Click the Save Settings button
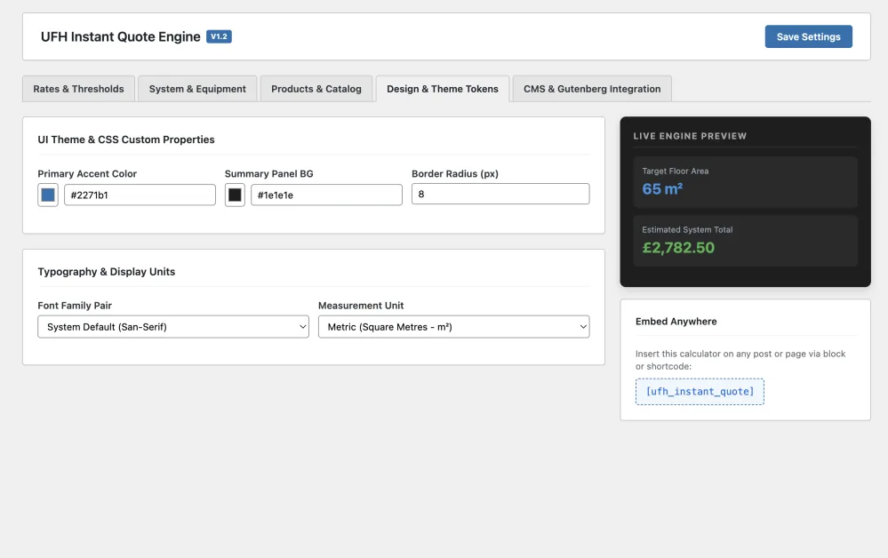The height and width of the screenshot is (558, 888). (x=808, y=36)
